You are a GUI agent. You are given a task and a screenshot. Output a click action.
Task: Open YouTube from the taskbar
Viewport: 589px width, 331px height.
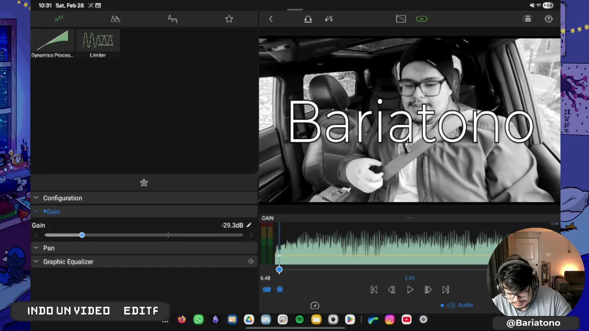point(407,320)
